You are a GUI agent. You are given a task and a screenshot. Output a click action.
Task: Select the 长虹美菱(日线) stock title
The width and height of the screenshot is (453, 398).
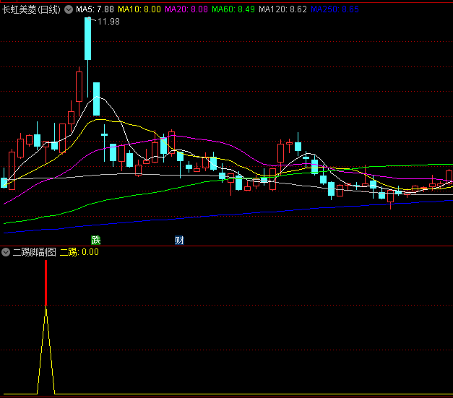click(31, 9)
